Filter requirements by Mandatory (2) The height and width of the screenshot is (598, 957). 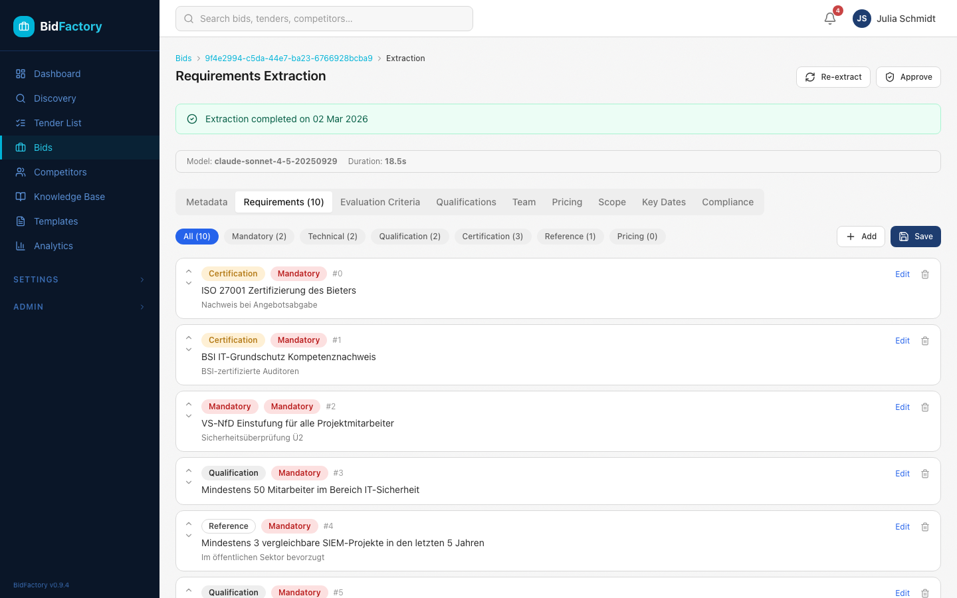259,237
